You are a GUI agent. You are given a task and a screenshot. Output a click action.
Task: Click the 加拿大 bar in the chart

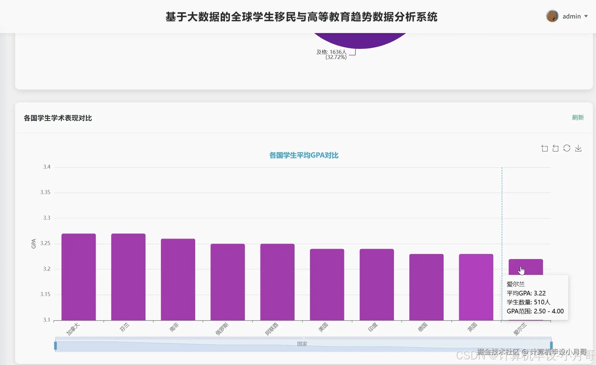coord(79,276)
